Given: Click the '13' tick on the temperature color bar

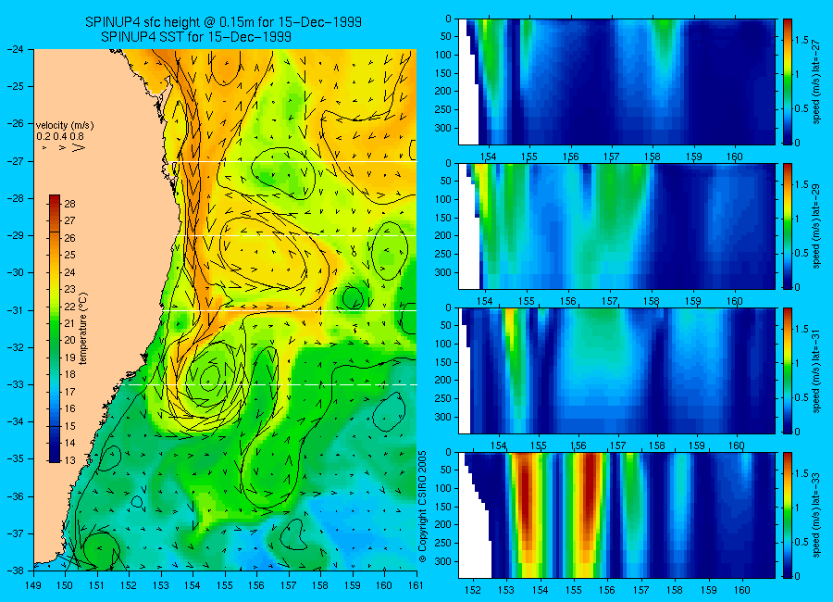Looking at the screenshot, I should 69,460.
